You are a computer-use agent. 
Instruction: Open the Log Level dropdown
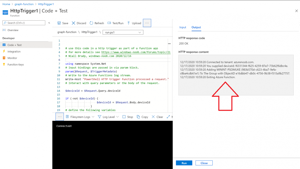[108, 117]
